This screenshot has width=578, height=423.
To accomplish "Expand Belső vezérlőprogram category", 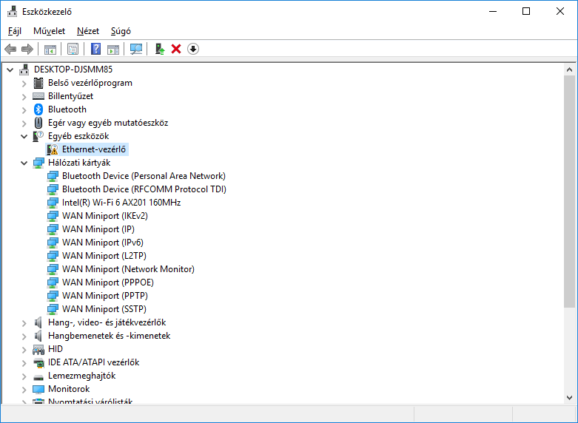I will pyautogui.click(x=24, y=84).
